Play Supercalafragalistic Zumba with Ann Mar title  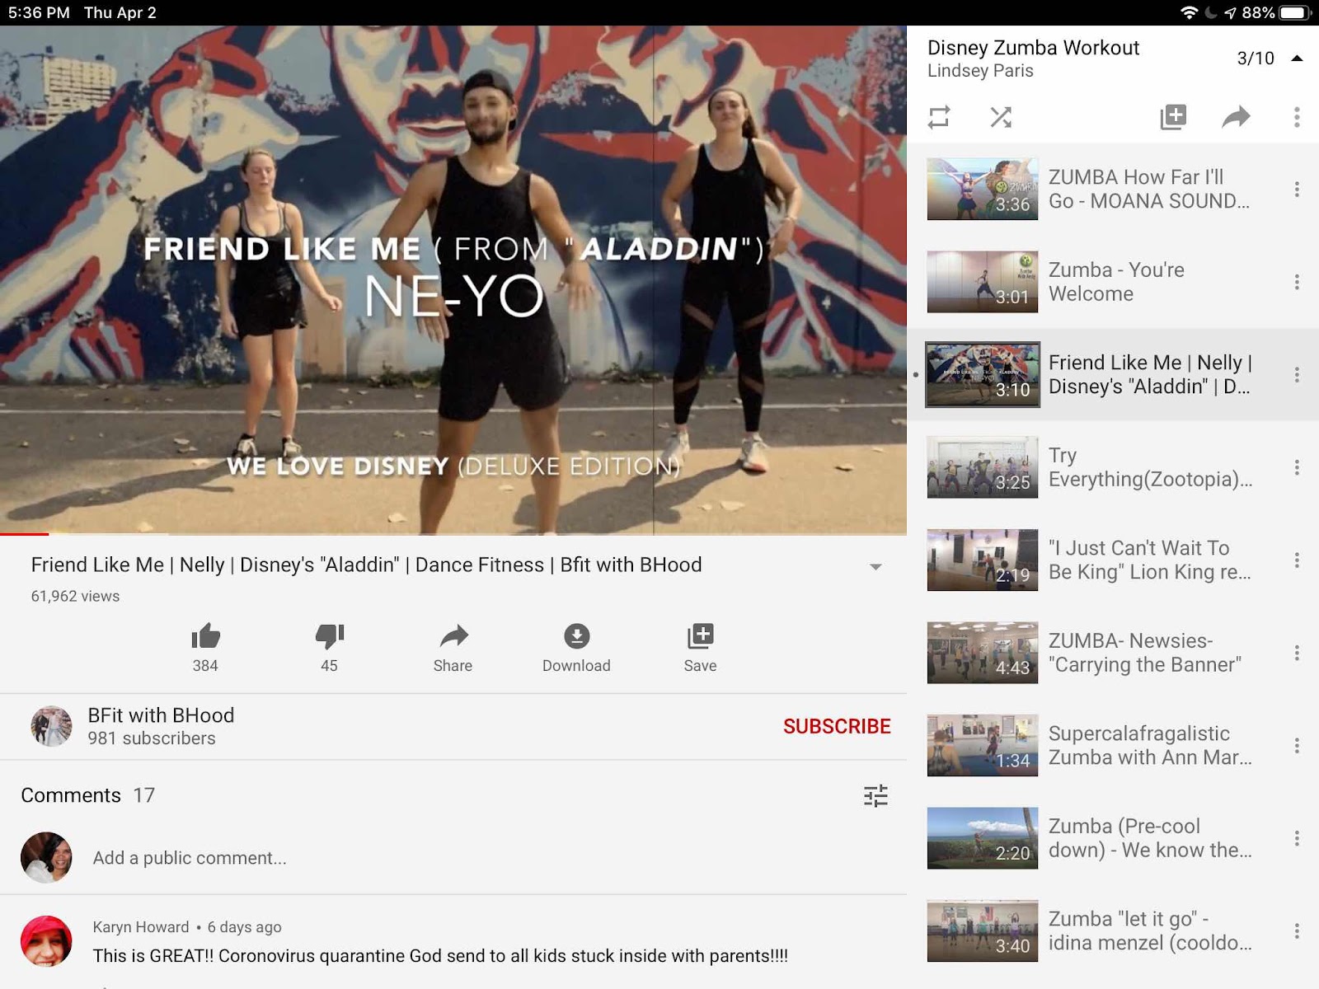click(x=1150, y=746)
